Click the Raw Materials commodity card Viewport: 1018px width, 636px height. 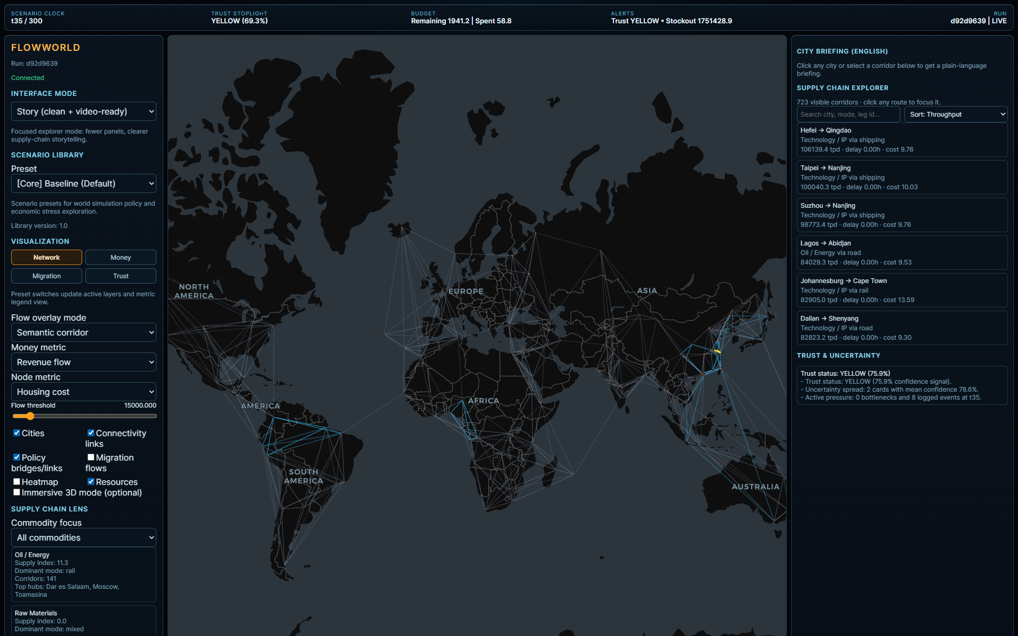tap(84, 621)
